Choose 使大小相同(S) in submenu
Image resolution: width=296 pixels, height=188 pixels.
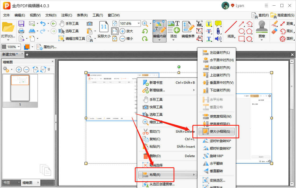point(217,132)
